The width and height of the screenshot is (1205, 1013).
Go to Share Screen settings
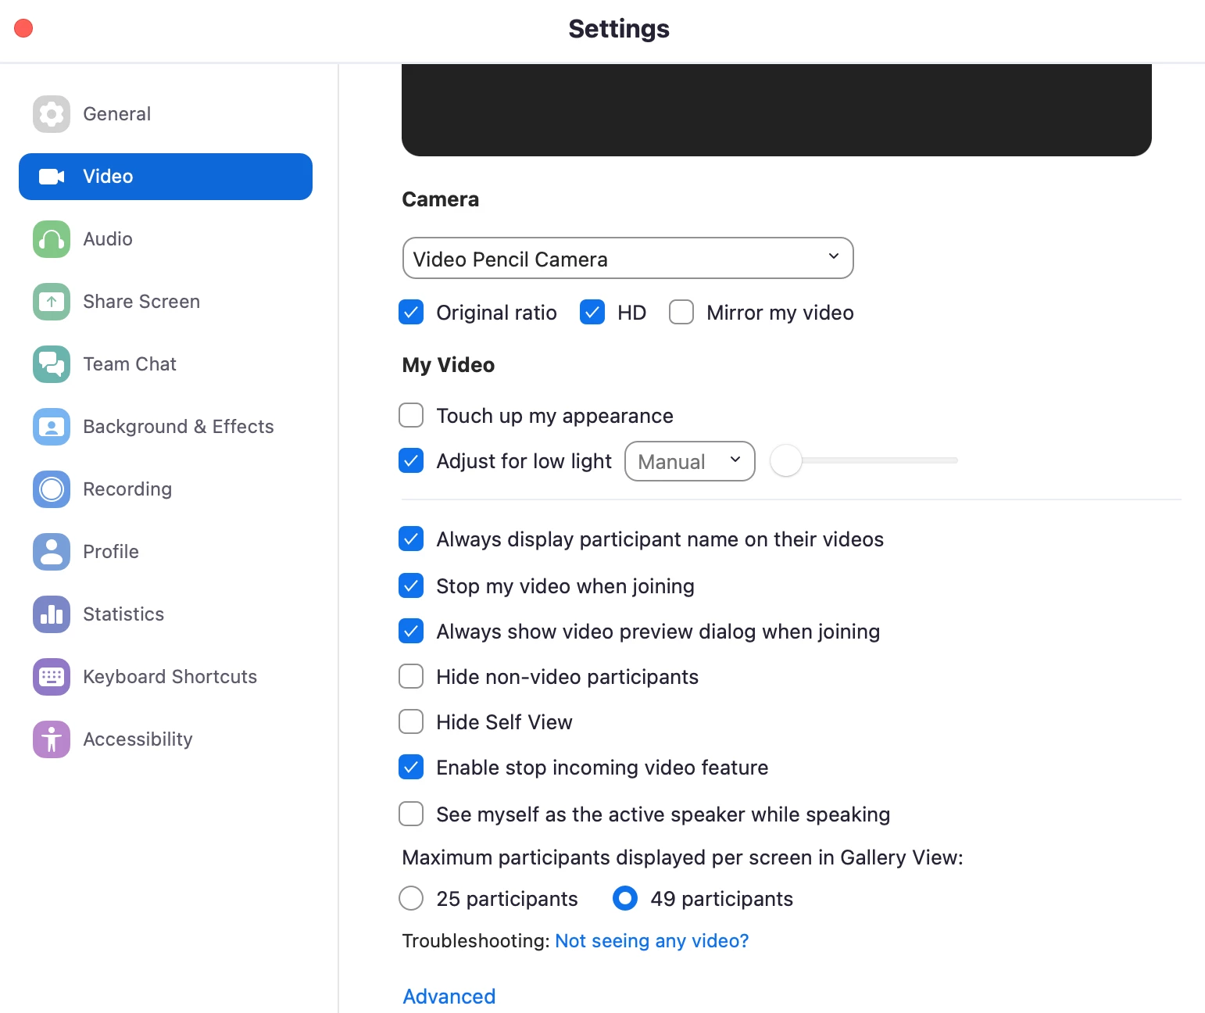tap(166, 302)
